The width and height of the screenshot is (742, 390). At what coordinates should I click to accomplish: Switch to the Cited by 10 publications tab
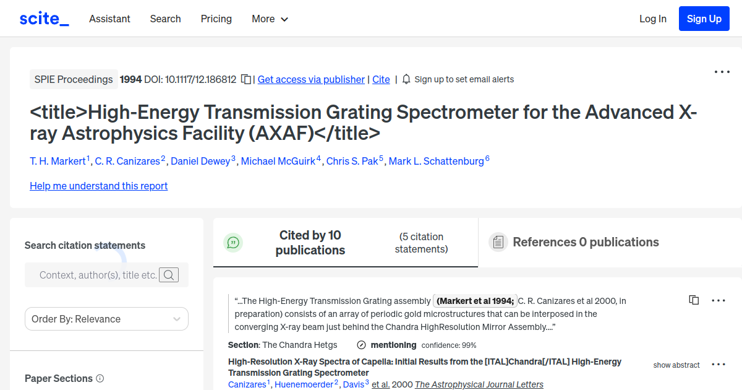[x=310, y=242]
